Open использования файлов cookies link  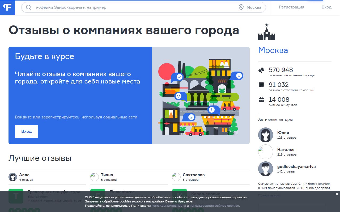pyautogui.click(x=214, y=206)
